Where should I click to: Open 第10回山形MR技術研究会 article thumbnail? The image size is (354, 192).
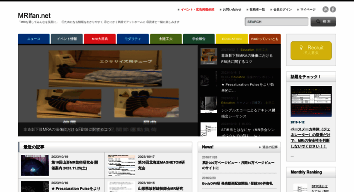(35, 165)
